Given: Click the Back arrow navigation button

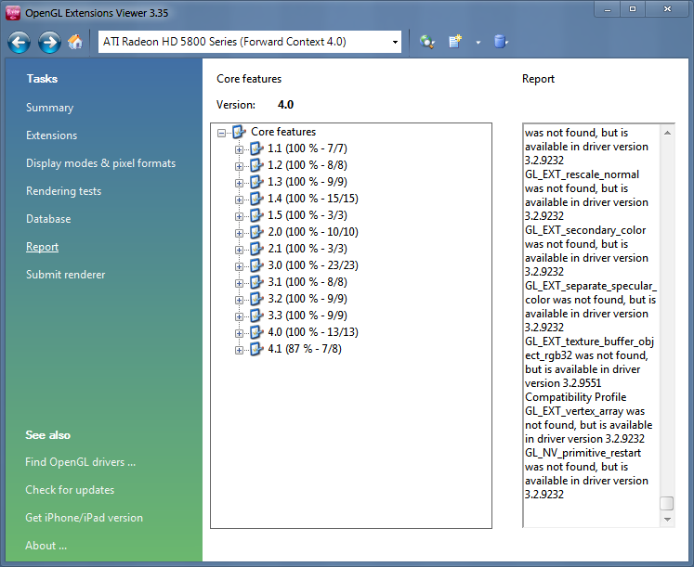Looking at the screenshot, I should tap(19, 43).
